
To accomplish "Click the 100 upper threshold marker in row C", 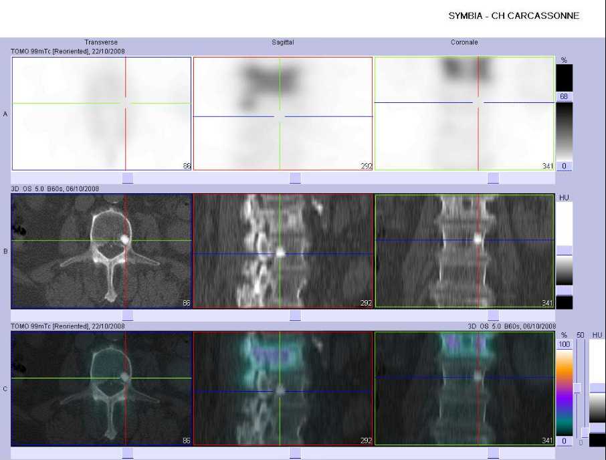I will coord(565,344).
